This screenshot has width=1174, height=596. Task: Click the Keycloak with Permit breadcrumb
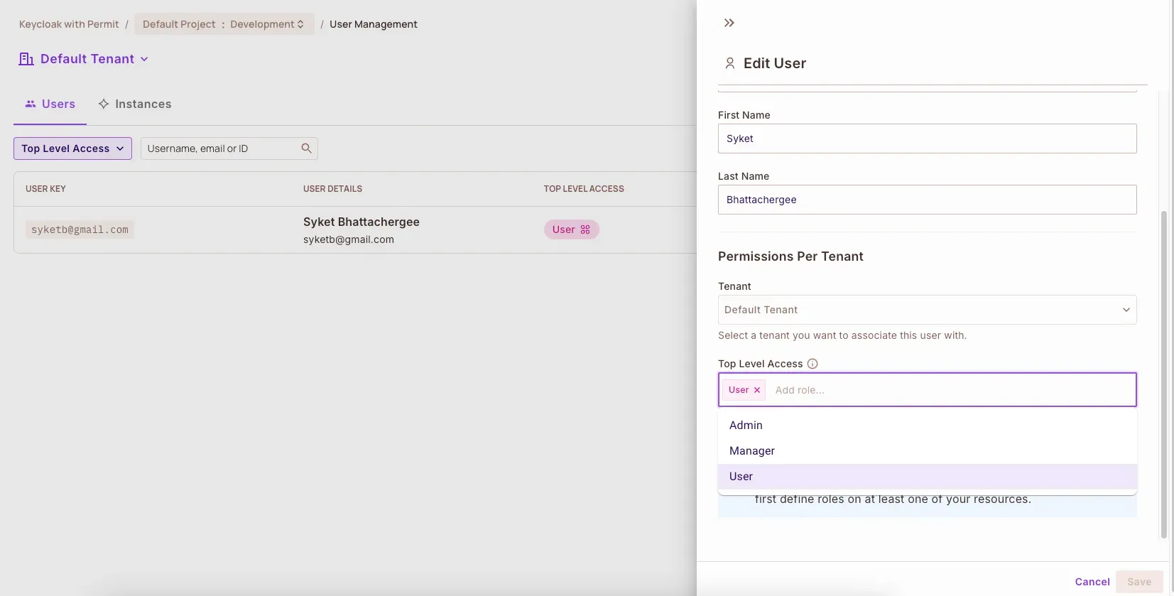point(69,24)
